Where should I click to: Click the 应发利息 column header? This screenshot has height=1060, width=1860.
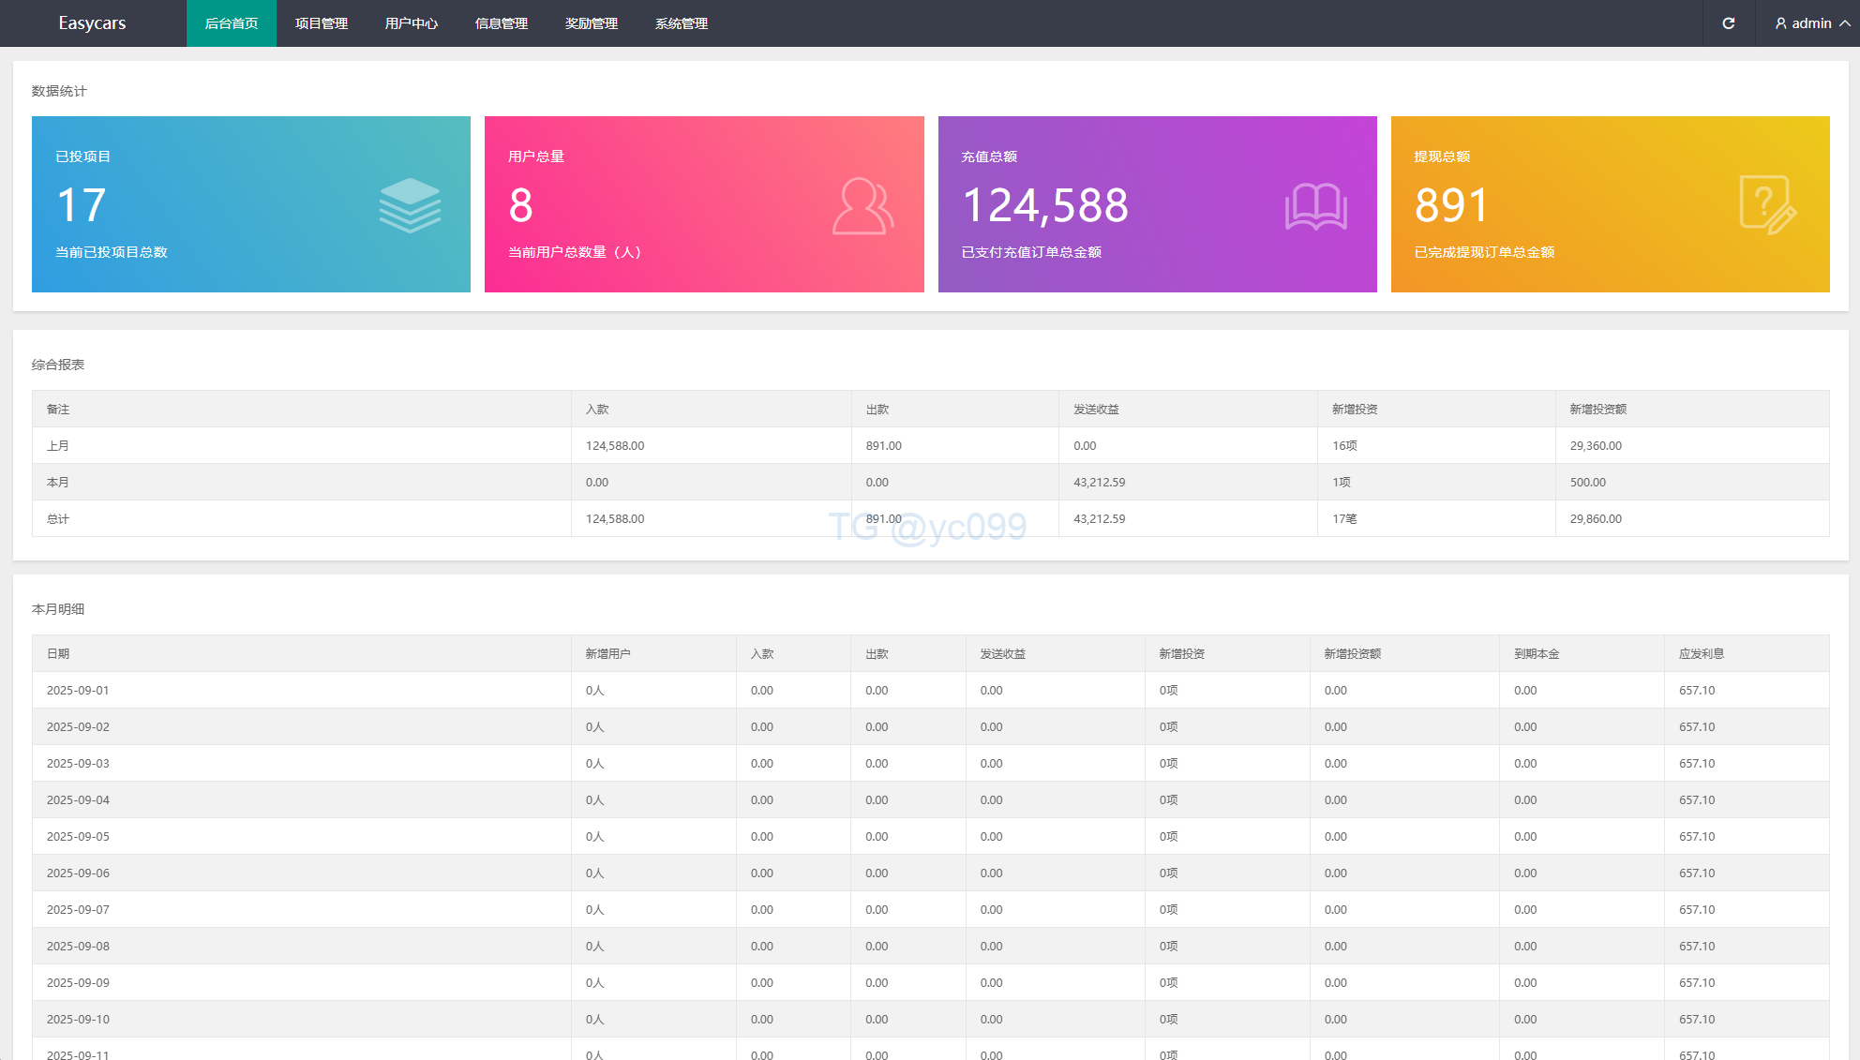pos(1702,653)
